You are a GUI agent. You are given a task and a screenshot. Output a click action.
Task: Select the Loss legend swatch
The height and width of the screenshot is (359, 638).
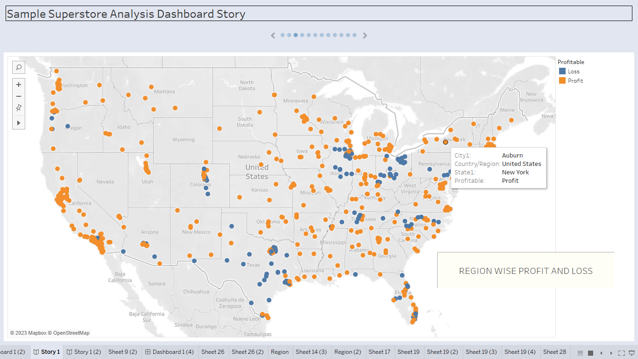[562, 72]
